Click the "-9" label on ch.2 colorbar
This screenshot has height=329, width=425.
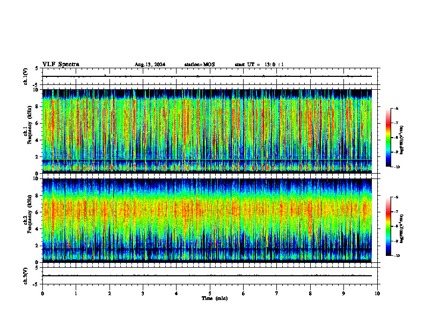pos(396,241)
